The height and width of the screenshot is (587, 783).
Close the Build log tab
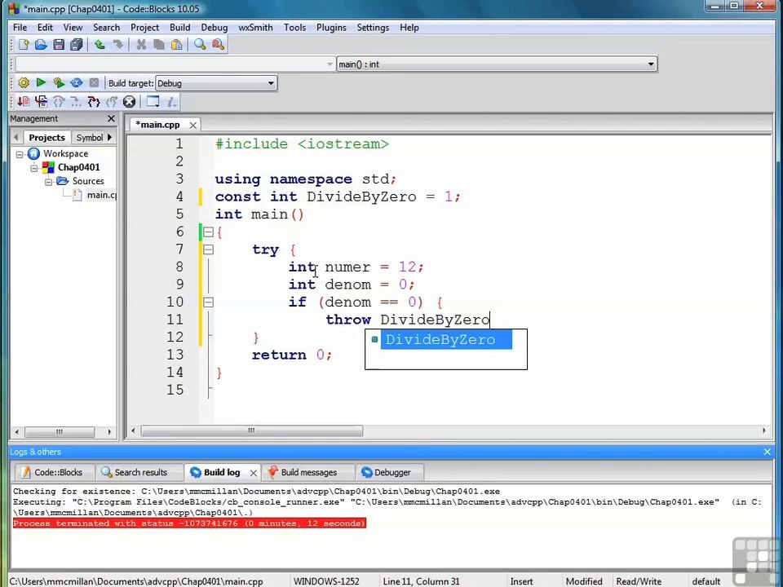click(253, 473)
